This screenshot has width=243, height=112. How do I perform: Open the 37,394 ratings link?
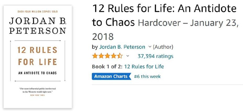pyautogui.click(x=155, y=56)
